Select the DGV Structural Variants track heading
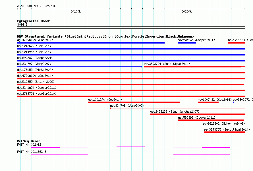Screen dimensions: 253x171 point(105,36)
